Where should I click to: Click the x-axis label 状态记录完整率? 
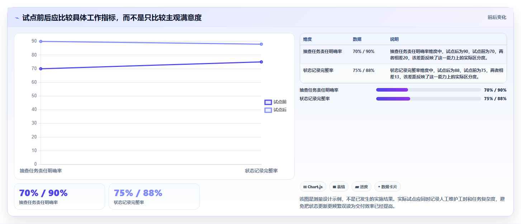click(261, 171)
